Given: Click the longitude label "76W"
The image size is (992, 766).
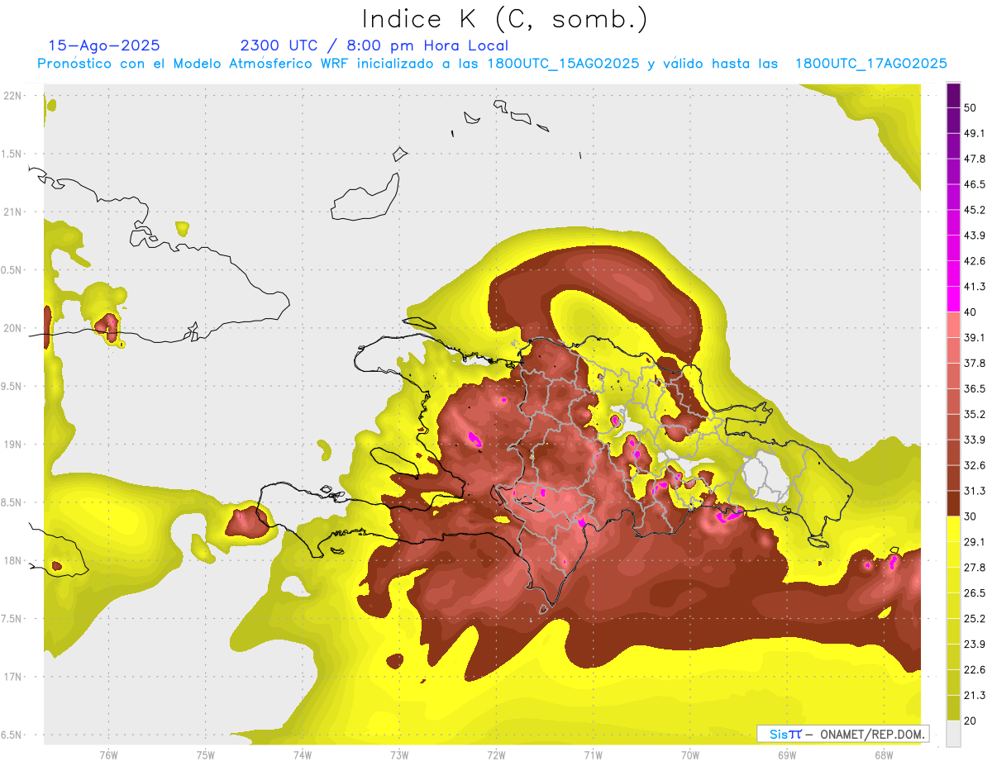Looking at the screenshot, I should pyautogui.click(x=108, y=755).
